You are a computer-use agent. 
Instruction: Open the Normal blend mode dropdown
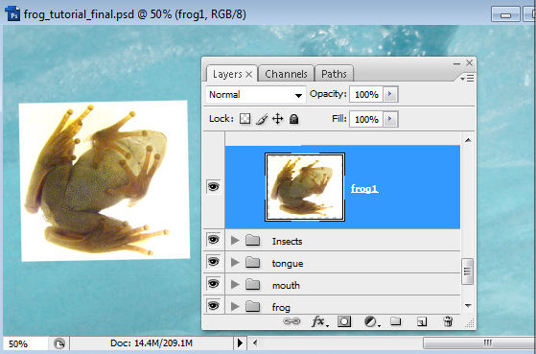[x=255, y=95]
